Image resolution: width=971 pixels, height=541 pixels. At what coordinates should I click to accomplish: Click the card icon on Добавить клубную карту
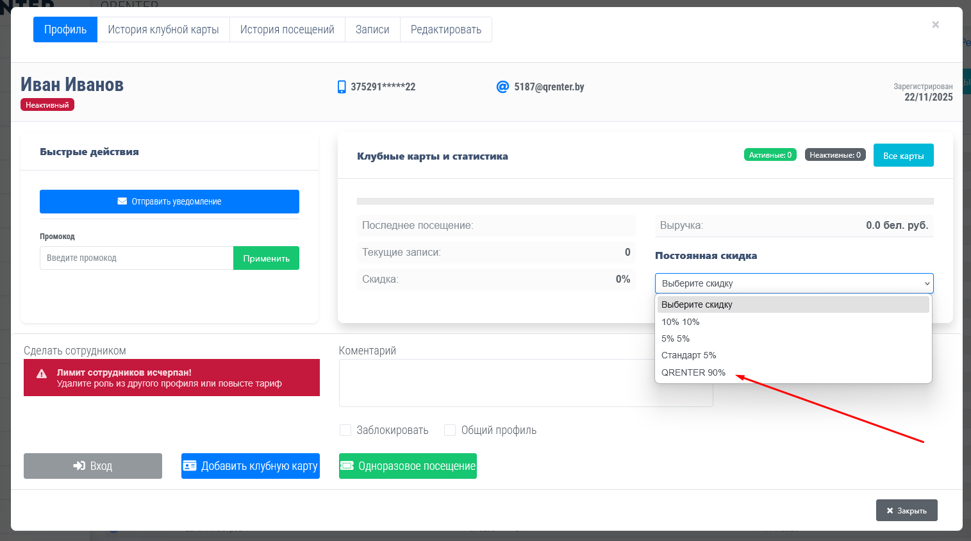pyautogui.click(x=190, y=466)
